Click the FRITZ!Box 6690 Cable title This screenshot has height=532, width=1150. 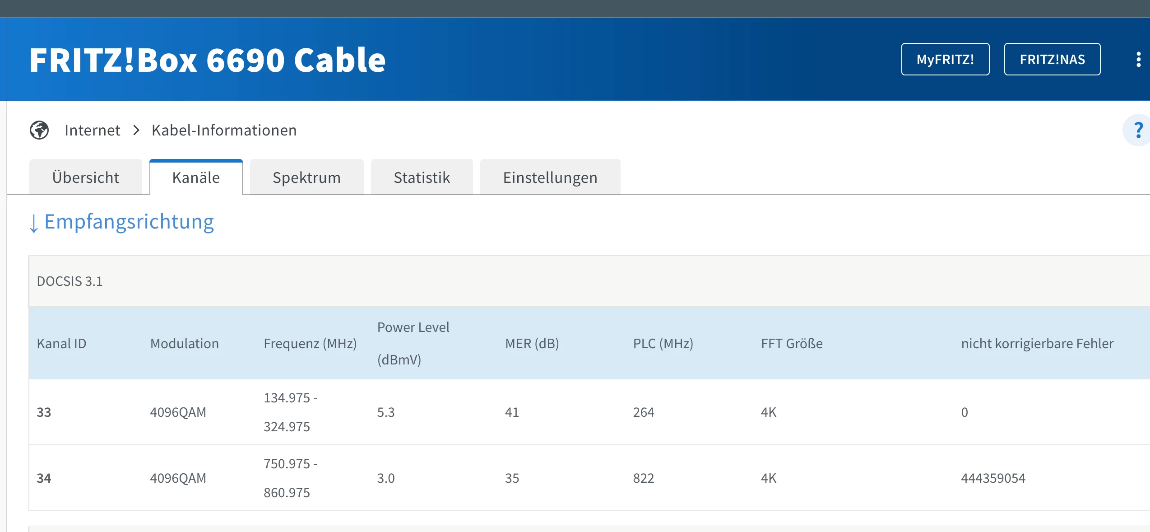coord(207,60)
